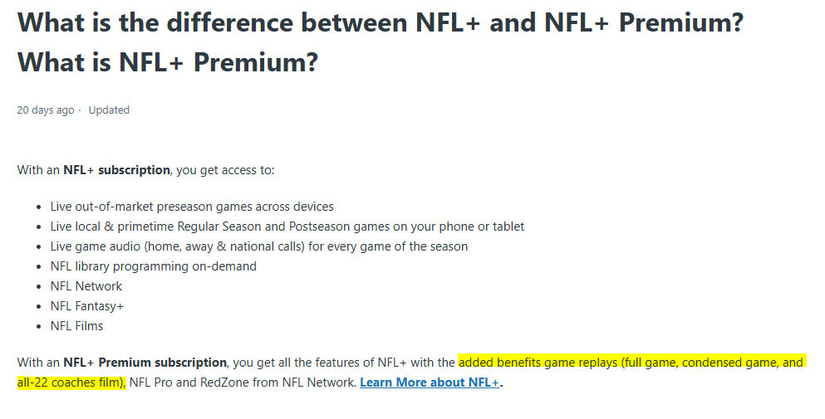Image resolution: width=825 pixels, height=419 pixels.
Task: Click the NFL Fantasy+ list item
Action: 86,306
